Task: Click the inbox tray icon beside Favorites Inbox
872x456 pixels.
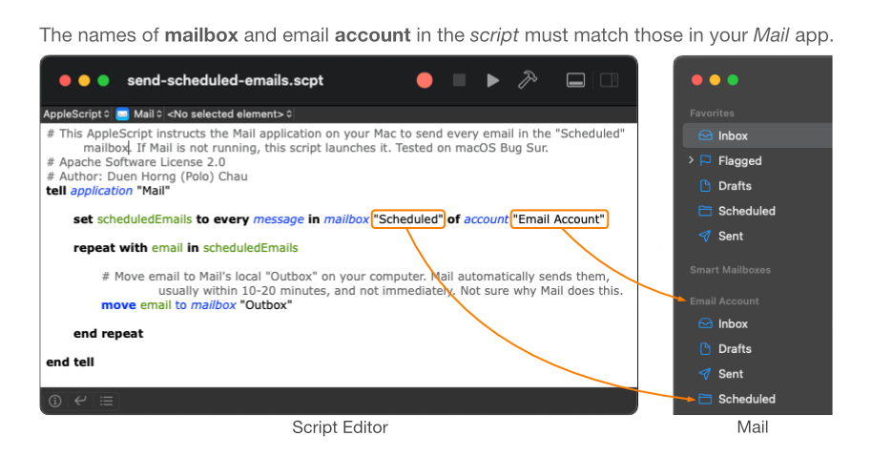Action: (x=705, y=135)
